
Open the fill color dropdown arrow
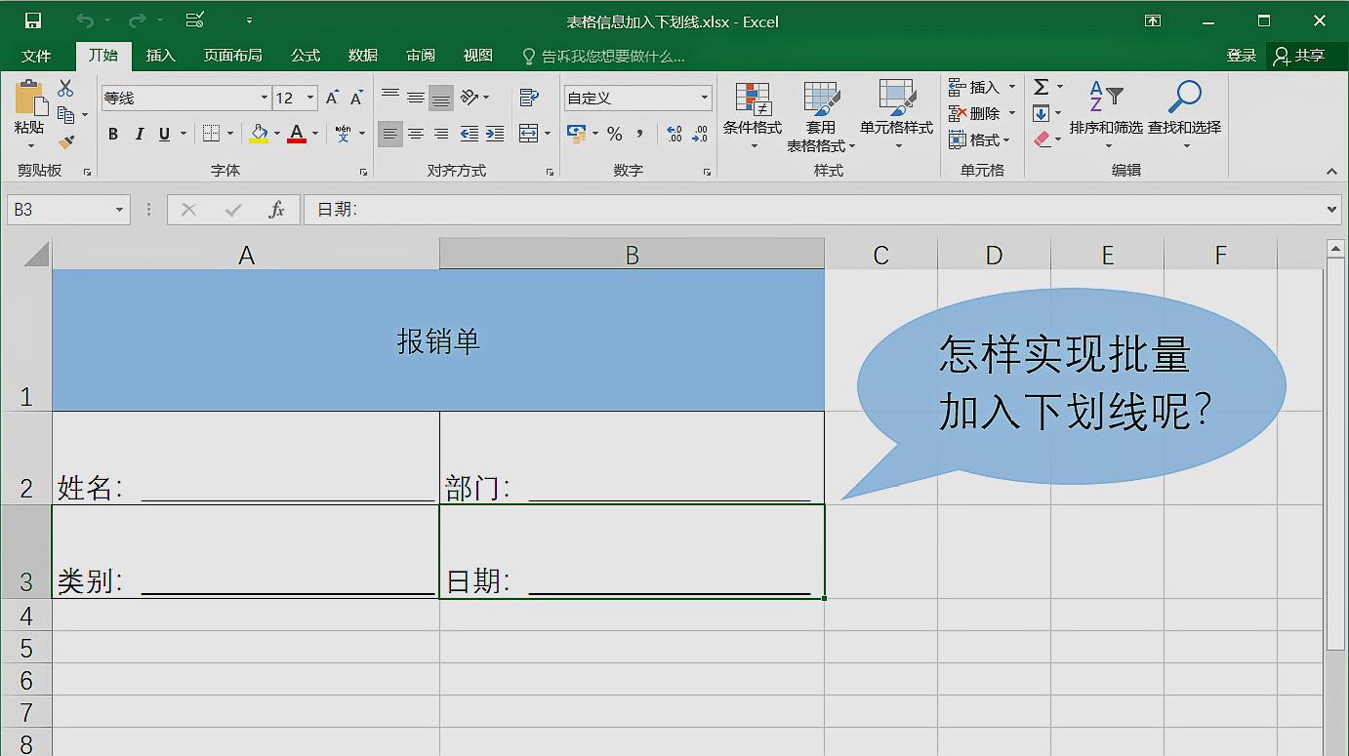point(277,134)
